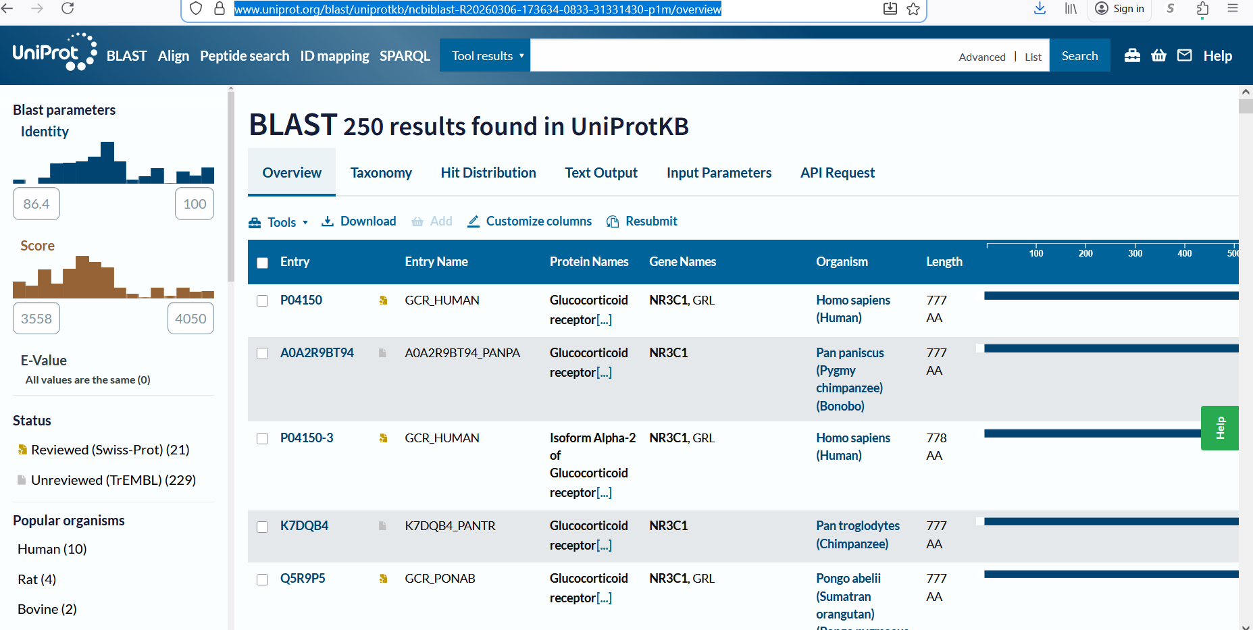Click the unreviewed icon for K7DQB4
Image resolution: width=1253 pixels, height=630 pixels.
coord(382,526)
